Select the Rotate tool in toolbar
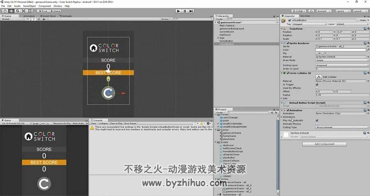This screenshot has width=370, height=196. point(17,11)
